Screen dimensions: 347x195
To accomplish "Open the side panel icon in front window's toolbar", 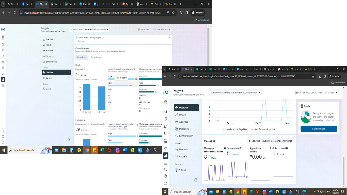I will click(325, 76).
